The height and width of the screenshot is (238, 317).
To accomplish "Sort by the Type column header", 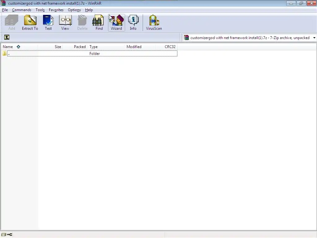I will tap(106, 47).
